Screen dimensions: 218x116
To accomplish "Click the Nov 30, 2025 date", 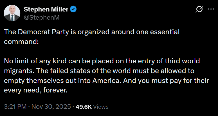I will (52, 107).
